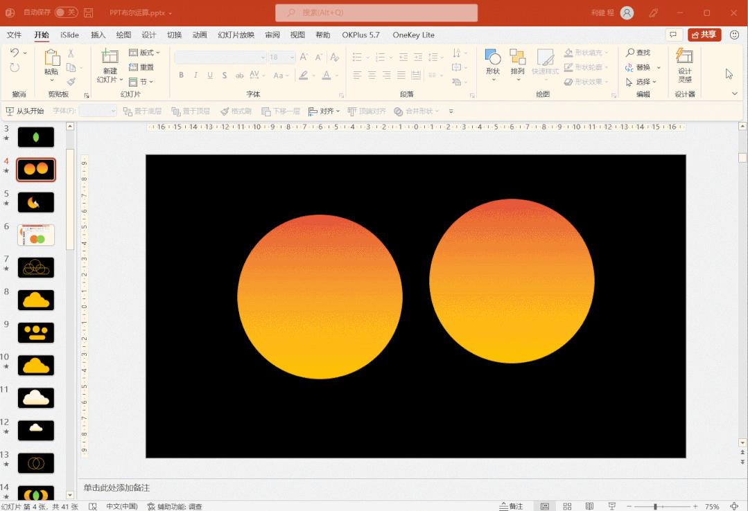Screen dimensions: 748x511
Task: Expand the 版式 (Layout) dropdown
Action: coord(145,53)
